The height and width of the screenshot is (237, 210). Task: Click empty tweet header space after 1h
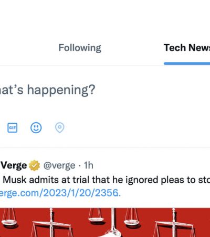(151, 165)
